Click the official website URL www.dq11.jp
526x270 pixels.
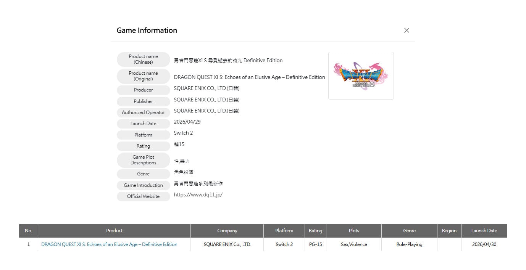pos(198,194)
